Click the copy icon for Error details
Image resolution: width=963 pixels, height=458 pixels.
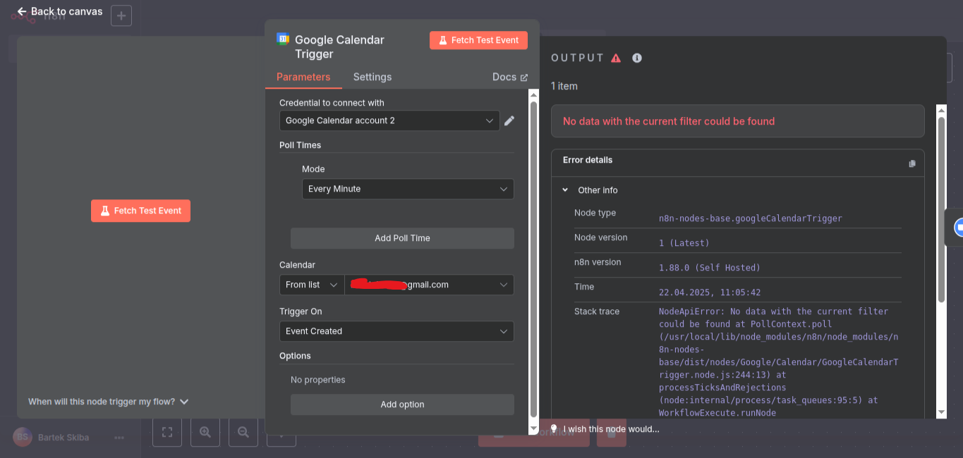click(912, 163)
